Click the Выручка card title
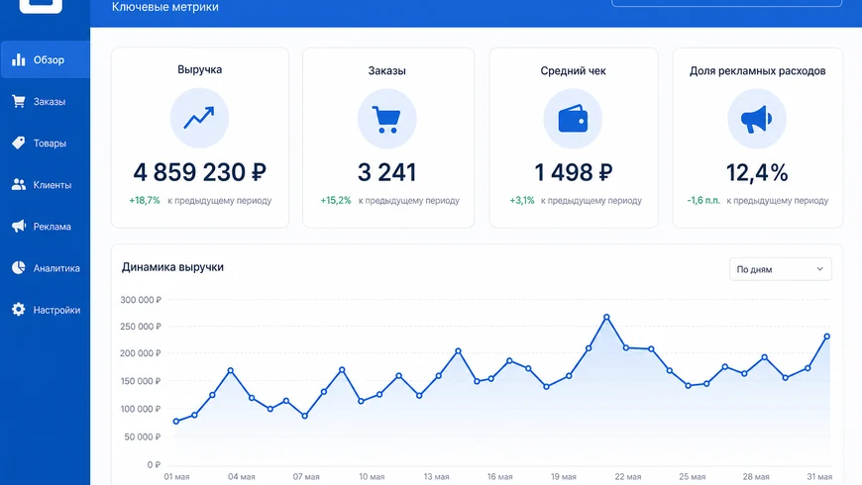The width and height of the screenshot is (862, 485). pyautogui.click(x=199, y=69)
